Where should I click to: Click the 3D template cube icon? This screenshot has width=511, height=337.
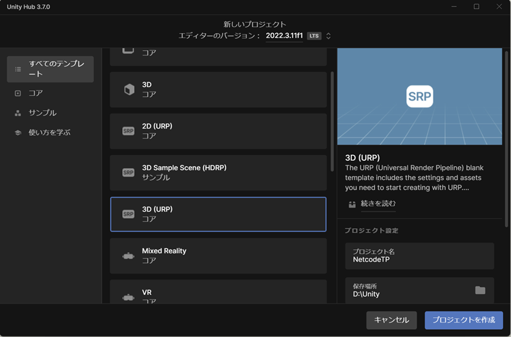129,90
